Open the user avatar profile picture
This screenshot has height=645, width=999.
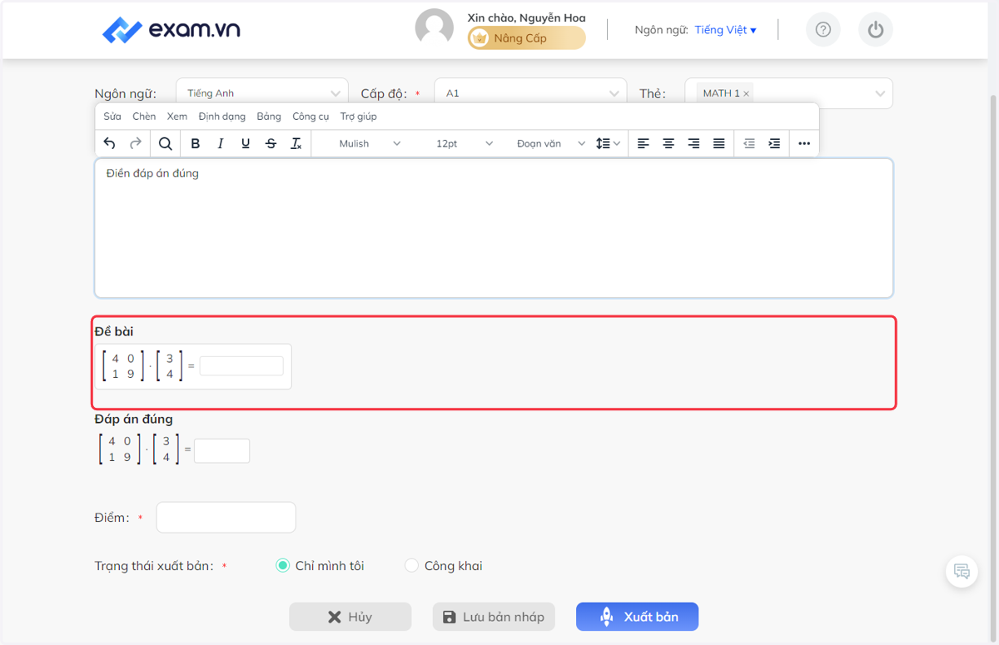435,28
